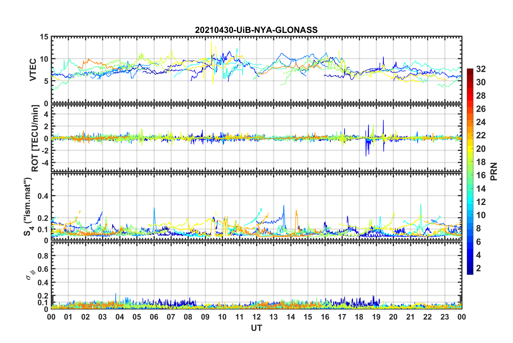Click colorbar tick label 8
This screenshot has width=513, height=343.
click(x=478, y=228)
